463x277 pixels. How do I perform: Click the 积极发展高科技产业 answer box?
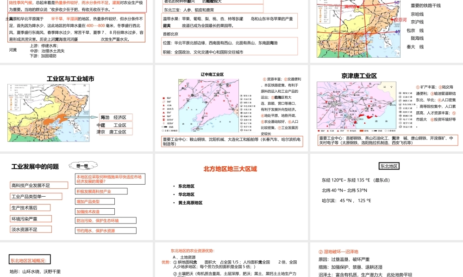pos(101,191)
